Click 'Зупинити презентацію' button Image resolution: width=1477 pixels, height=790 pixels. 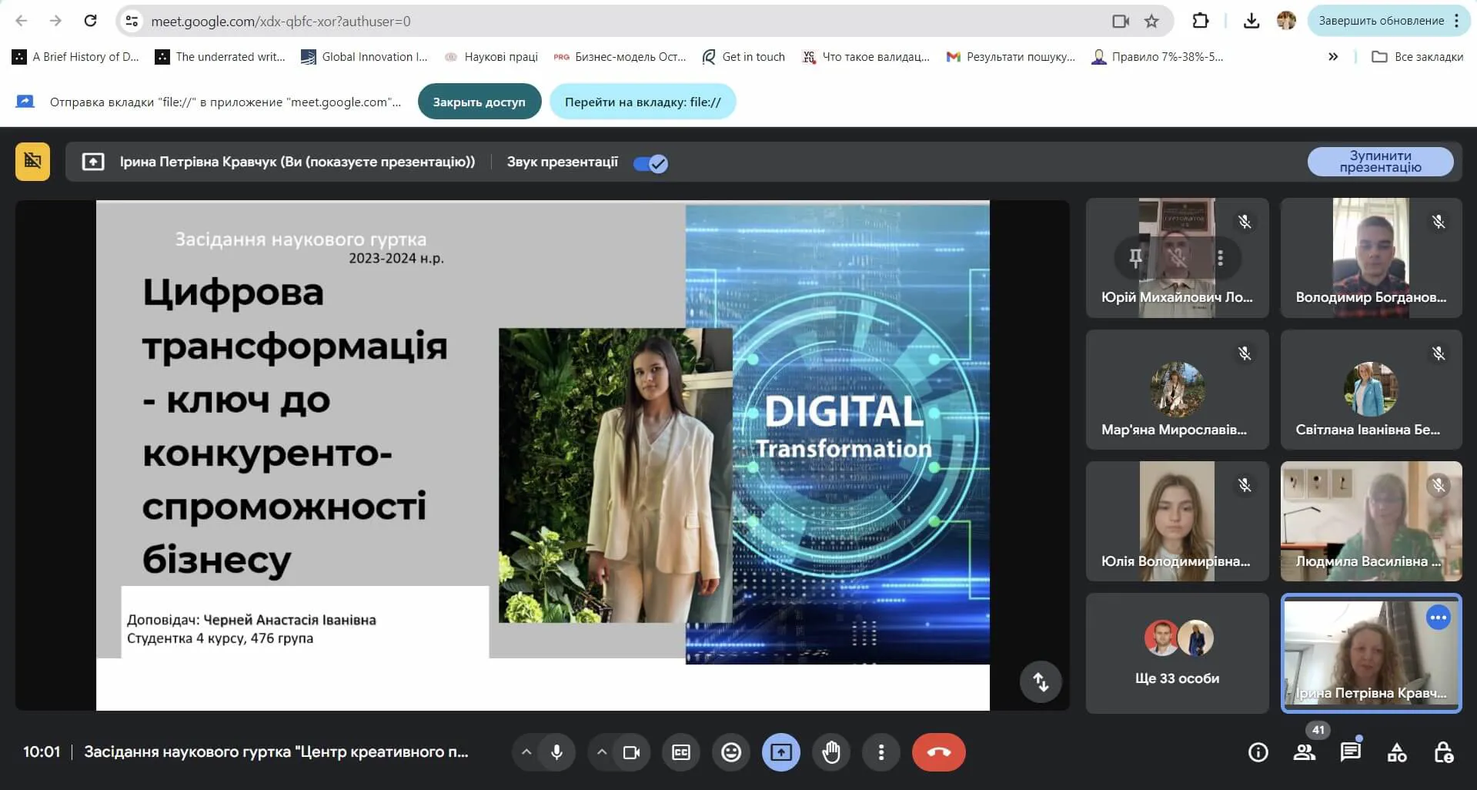pyautogui.click(x=1380, y=162)
